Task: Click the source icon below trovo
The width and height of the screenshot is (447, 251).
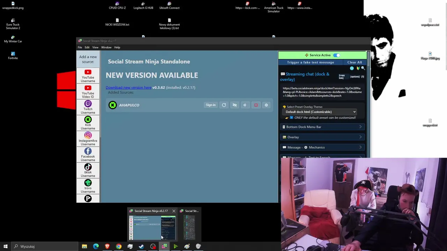Action: coord(88,198)
